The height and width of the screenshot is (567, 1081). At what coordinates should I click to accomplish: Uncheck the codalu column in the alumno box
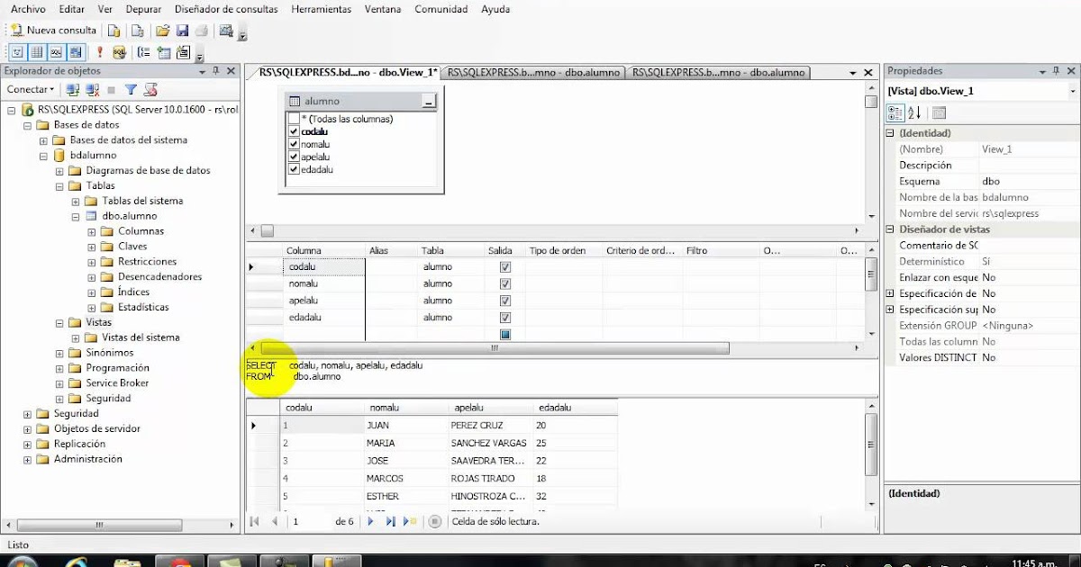click(295, 130)
